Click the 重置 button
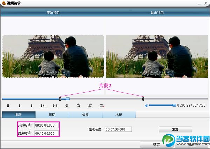 point(175,129)
